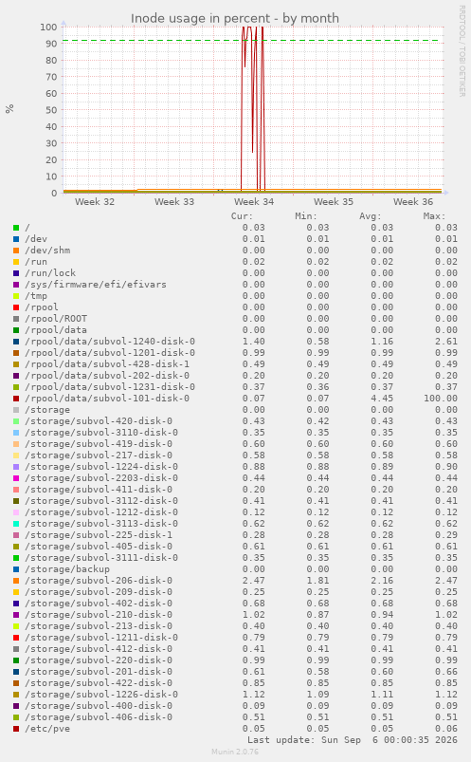Click the 50 y-axis tick label
Image resolution: width=471 pixels, height=762 pixels.
pyautogui.click(x=51, y=110)
